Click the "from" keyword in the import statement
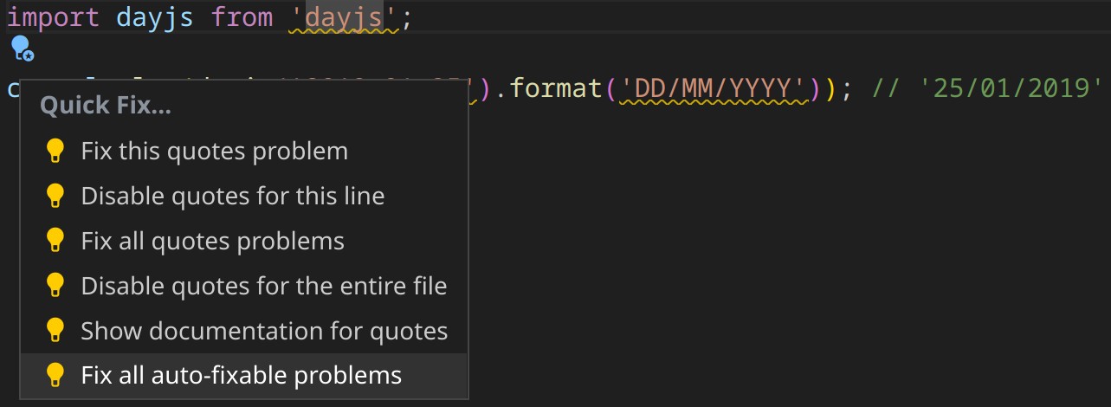 pyautogui.click(x=242, y=18)
